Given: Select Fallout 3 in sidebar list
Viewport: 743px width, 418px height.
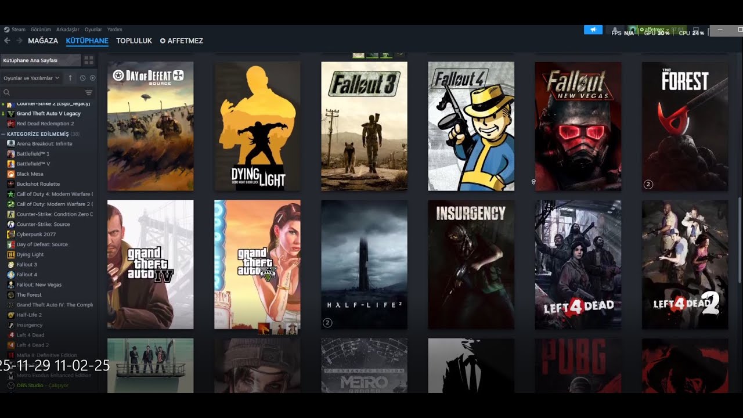Looking at the screenshot, I should pos(27,265).
